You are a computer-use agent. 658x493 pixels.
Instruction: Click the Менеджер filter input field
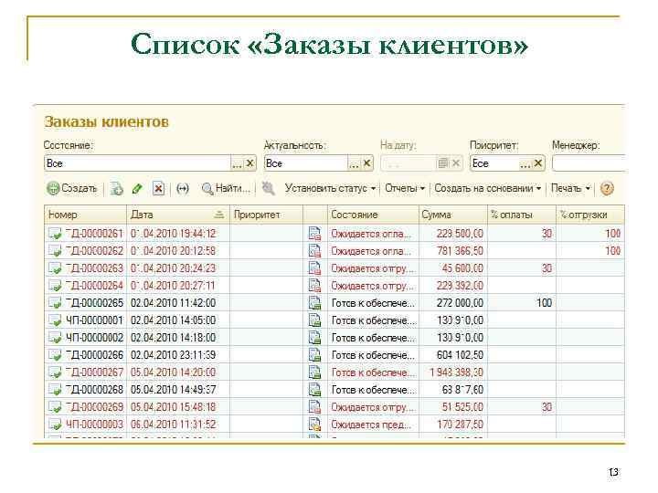tap(589, 163)
